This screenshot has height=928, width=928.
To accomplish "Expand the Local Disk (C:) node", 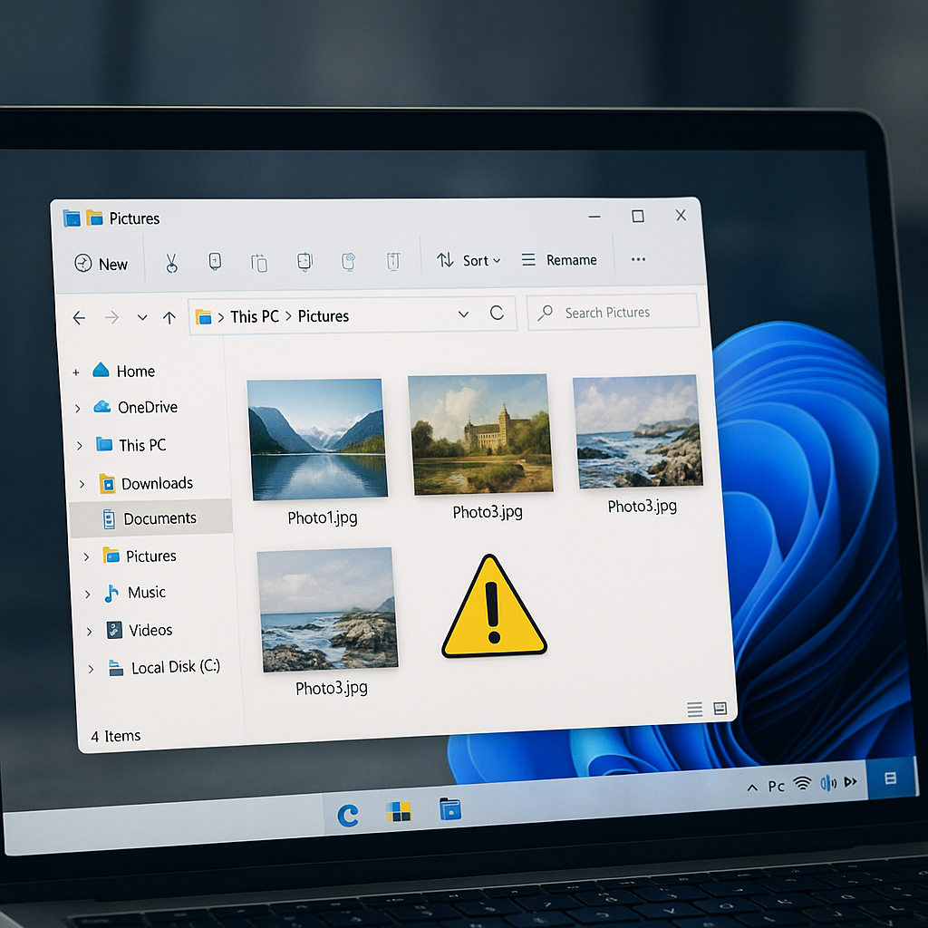I will tap(91, 669).
